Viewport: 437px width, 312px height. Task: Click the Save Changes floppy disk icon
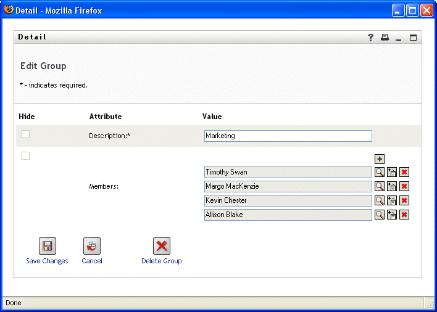[48, 246]
